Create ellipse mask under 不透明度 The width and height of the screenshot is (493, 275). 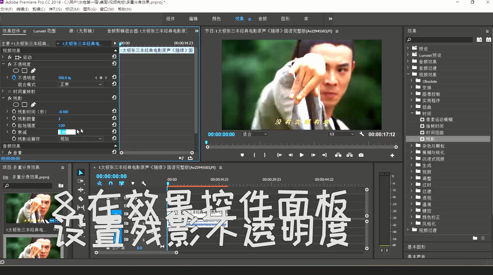16,71
